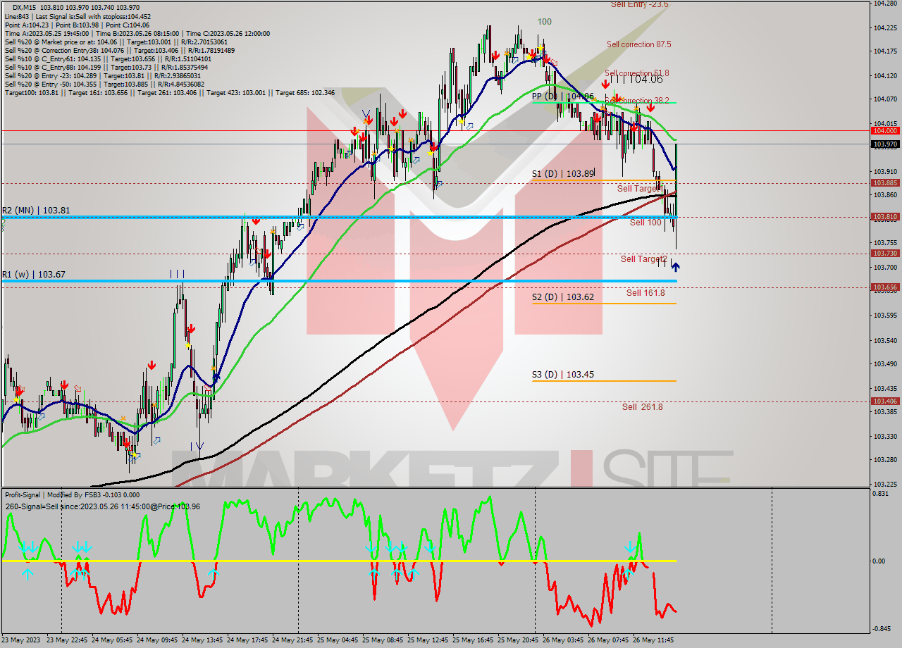The height and width of the screenshot is (648, 902).
Task: Click the red 103.810 price tag
Action: [x=885, y=217]
